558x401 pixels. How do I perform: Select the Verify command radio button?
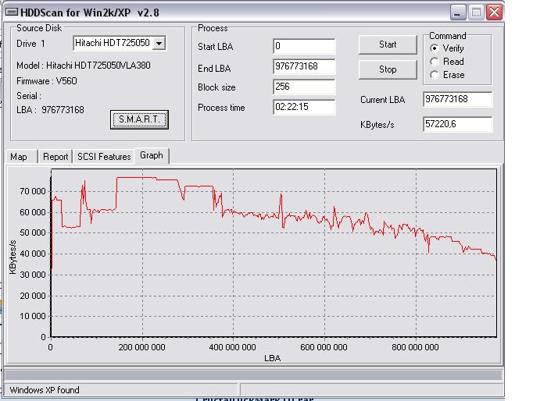(x=434, y=48)
